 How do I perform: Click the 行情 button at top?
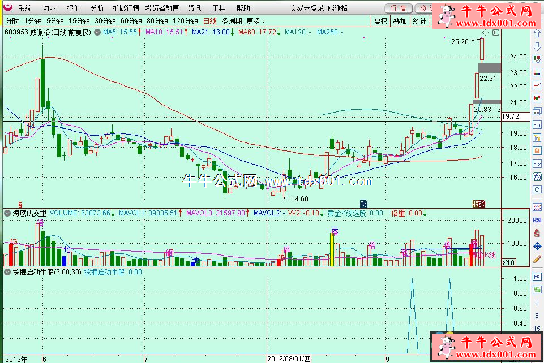[x=399, y=8]
